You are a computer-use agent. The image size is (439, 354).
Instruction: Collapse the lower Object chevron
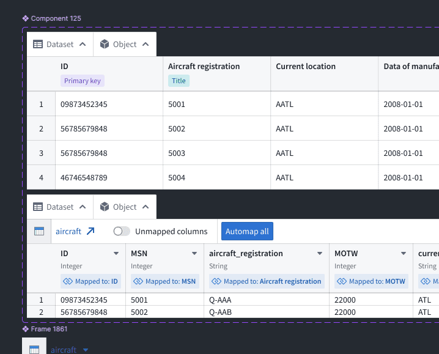(x=146, y=207)
